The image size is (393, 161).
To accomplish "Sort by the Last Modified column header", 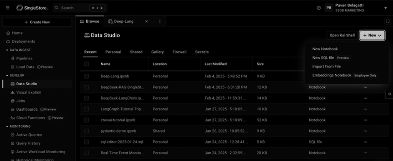I will tap(216, 64).
